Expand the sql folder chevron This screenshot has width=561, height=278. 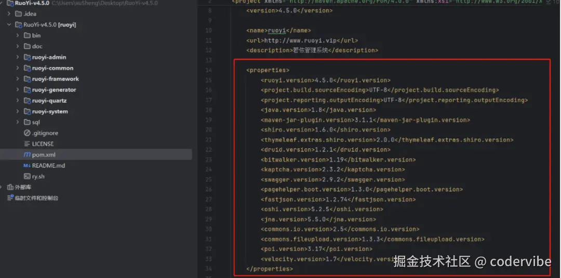click(18, 122)
